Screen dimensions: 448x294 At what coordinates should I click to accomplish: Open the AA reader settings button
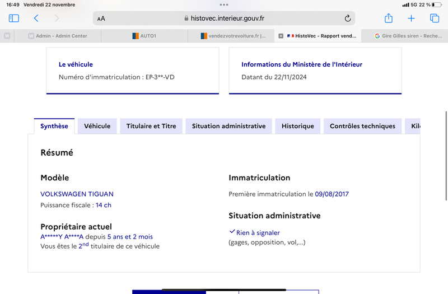pos(101,18)
